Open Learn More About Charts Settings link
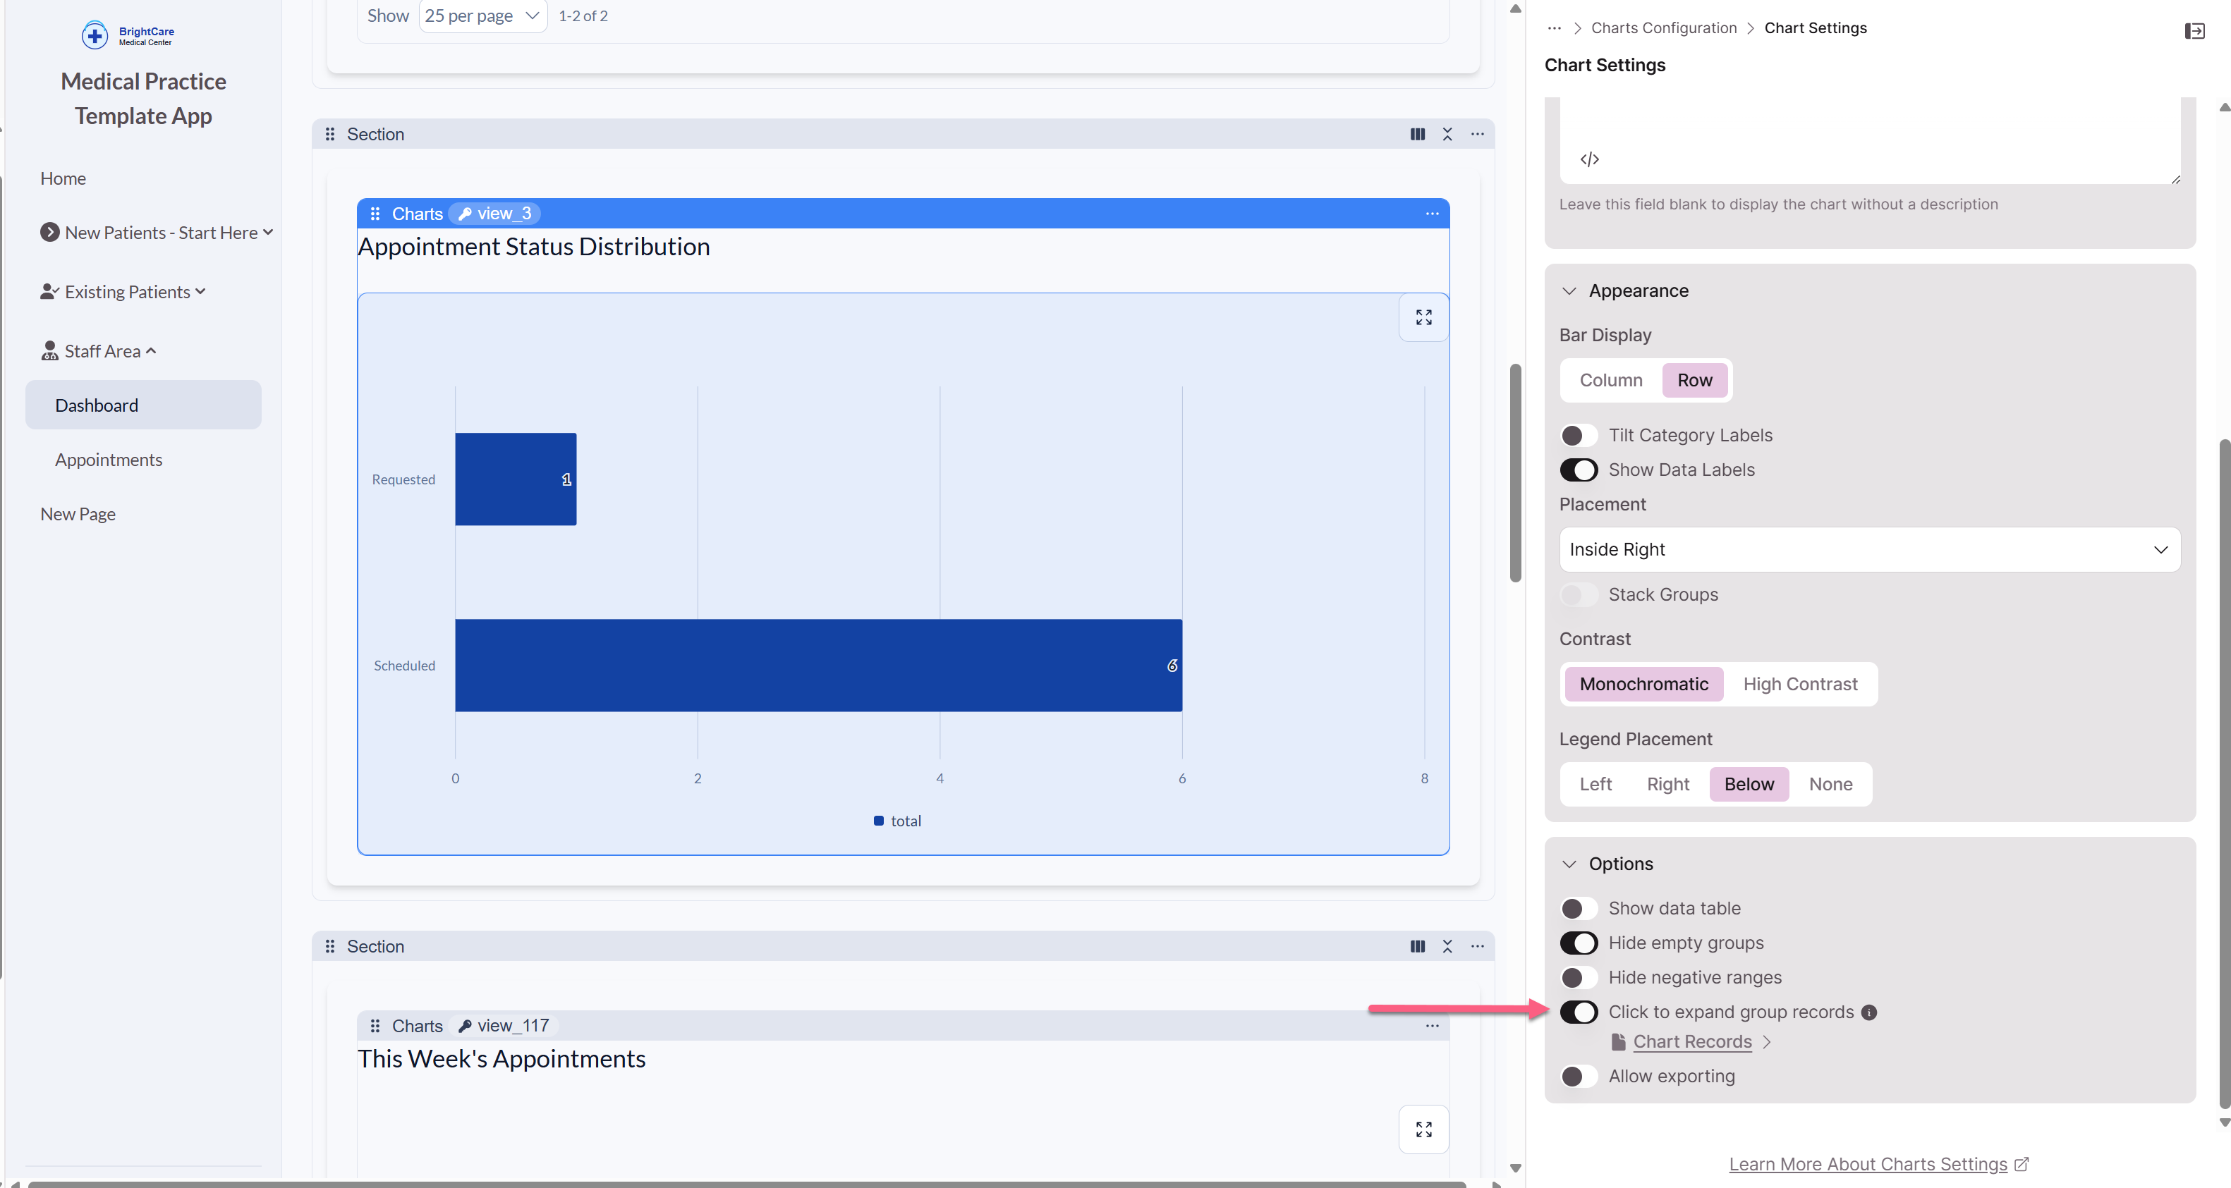The width and height of the screenshot is (2231, 1188). tap(1867, 1164)
